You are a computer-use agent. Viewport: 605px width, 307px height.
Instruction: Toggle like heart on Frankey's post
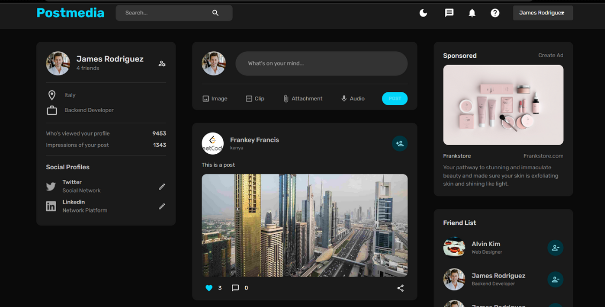pos(209,288)
